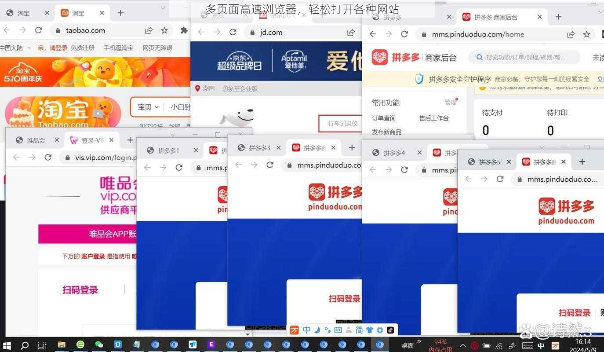The height and width of the screenshot is (352, 604).
Task: Toggle punctuation mode on the IME toolbar
Action: (327, 330)
